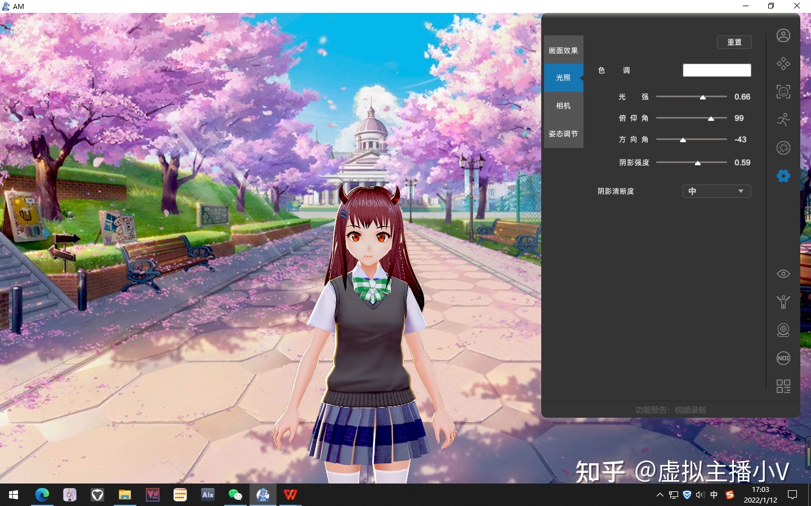Image resolution: width=811 pixels, height=506 pixels.
Task: Click the 光强 slider handle
Action: 703,97
